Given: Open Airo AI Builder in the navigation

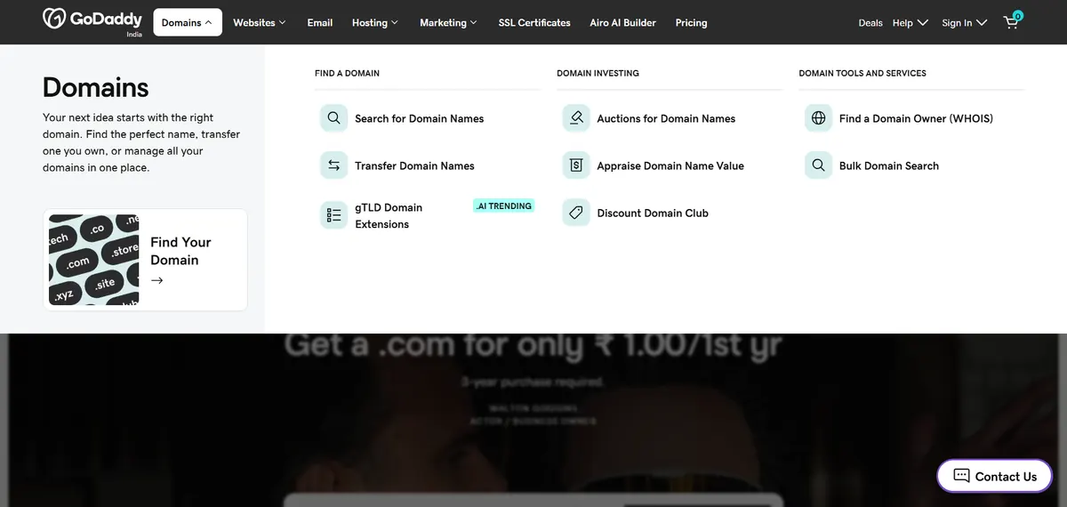Looking at the screenshot, I should [x=623, y=22].
